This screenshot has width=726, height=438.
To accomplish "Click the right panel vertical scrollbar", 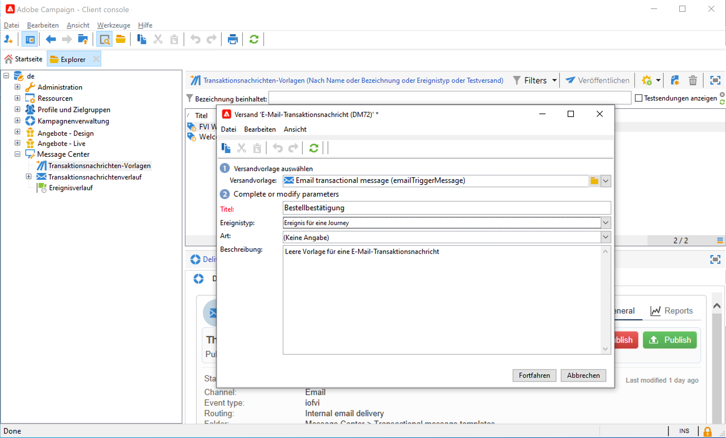I will pos(717,367).
